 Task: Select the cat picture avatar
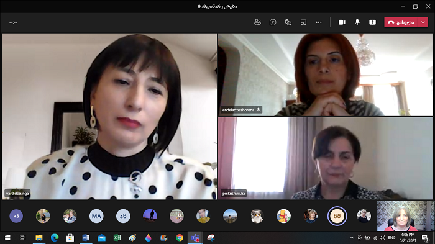257,216
